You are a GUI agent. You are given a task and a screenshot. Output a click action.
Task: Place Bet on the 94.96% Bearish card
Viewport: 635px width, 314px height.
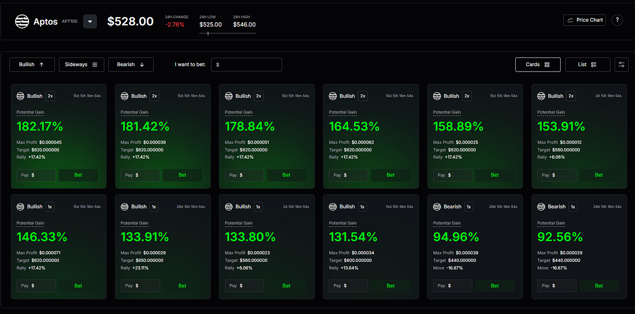click(495, 286)
